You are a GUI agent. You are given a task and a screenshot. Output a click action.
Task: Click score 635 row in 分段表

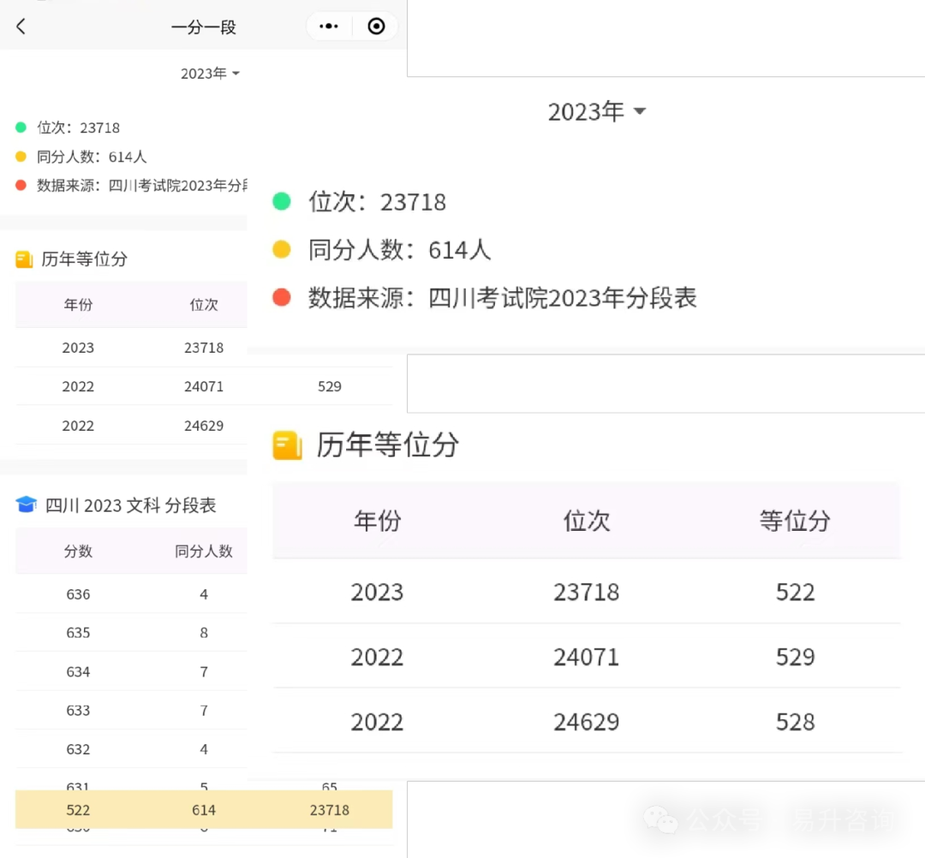coord(131,633)
